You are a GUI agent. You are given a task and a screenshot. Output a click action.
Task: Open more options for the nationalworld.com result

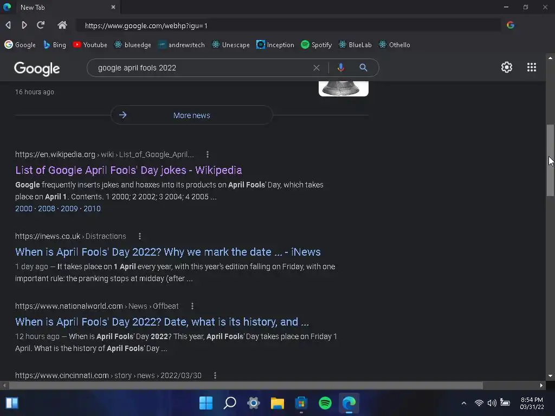[192, 306]
